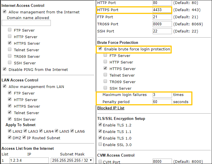
Task: Click the Penalty period seconds field
Action: click(162, 102)
